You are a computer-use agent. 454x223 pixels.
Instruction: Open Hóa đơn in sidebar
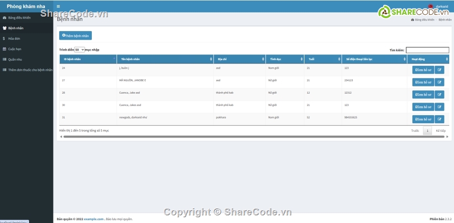[x=27, y=39]
